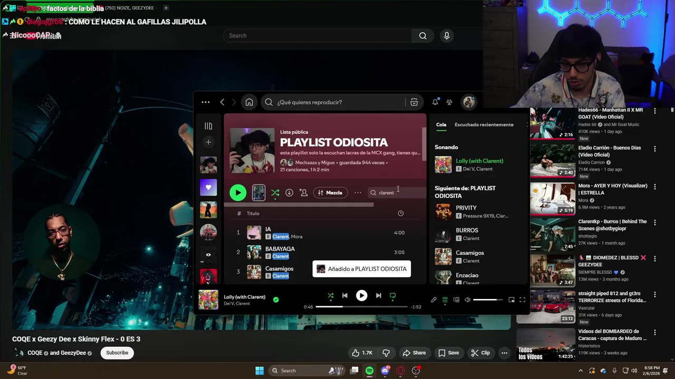
Task: Seek on the song progress bar
Action: (x=361, y=306)
